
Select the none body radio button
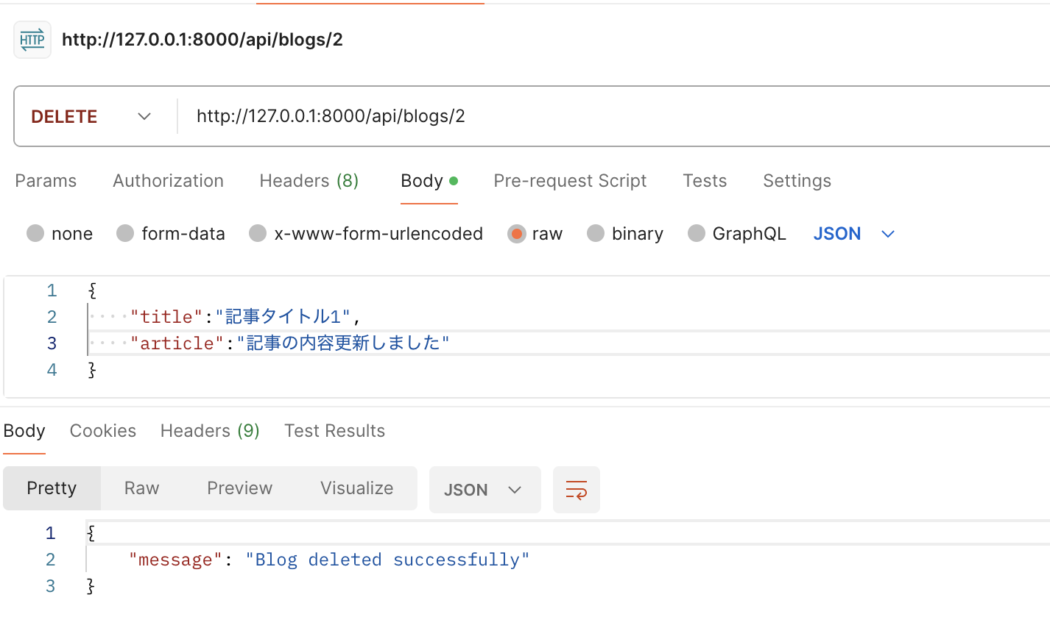[35, 234]
